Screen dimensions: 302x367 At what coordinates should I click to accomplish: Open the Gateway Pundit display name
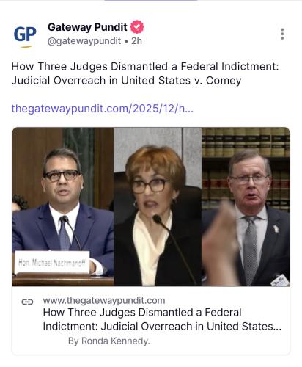point(87,27)
